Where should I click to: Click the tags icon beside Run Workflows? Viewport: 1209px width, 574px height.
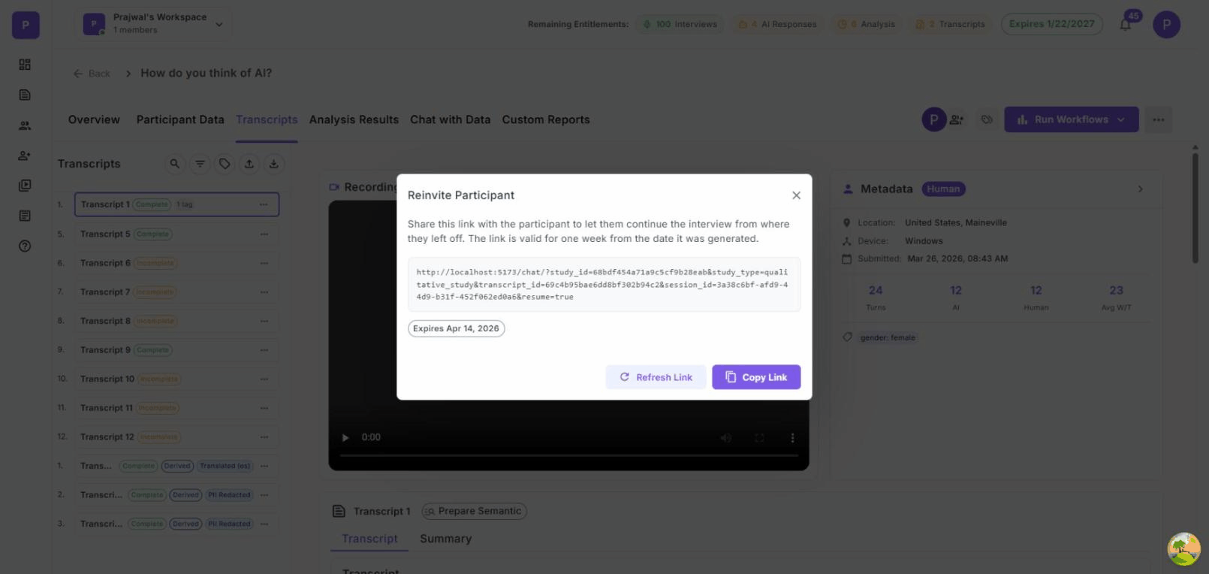pyautogui.click(x=987, y=119)
